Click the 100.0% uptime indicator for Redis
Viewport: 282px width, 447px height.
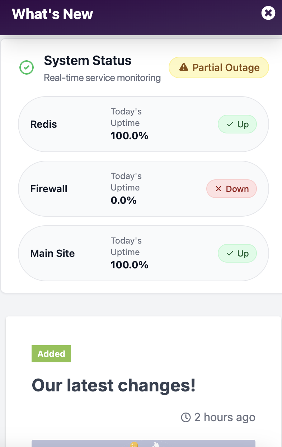coord(130,136)
